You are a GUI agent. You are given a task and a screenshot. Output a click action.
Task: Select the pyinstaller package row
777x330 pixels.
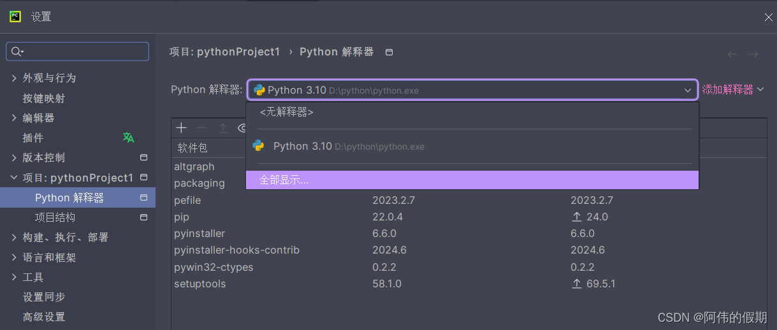468,233
